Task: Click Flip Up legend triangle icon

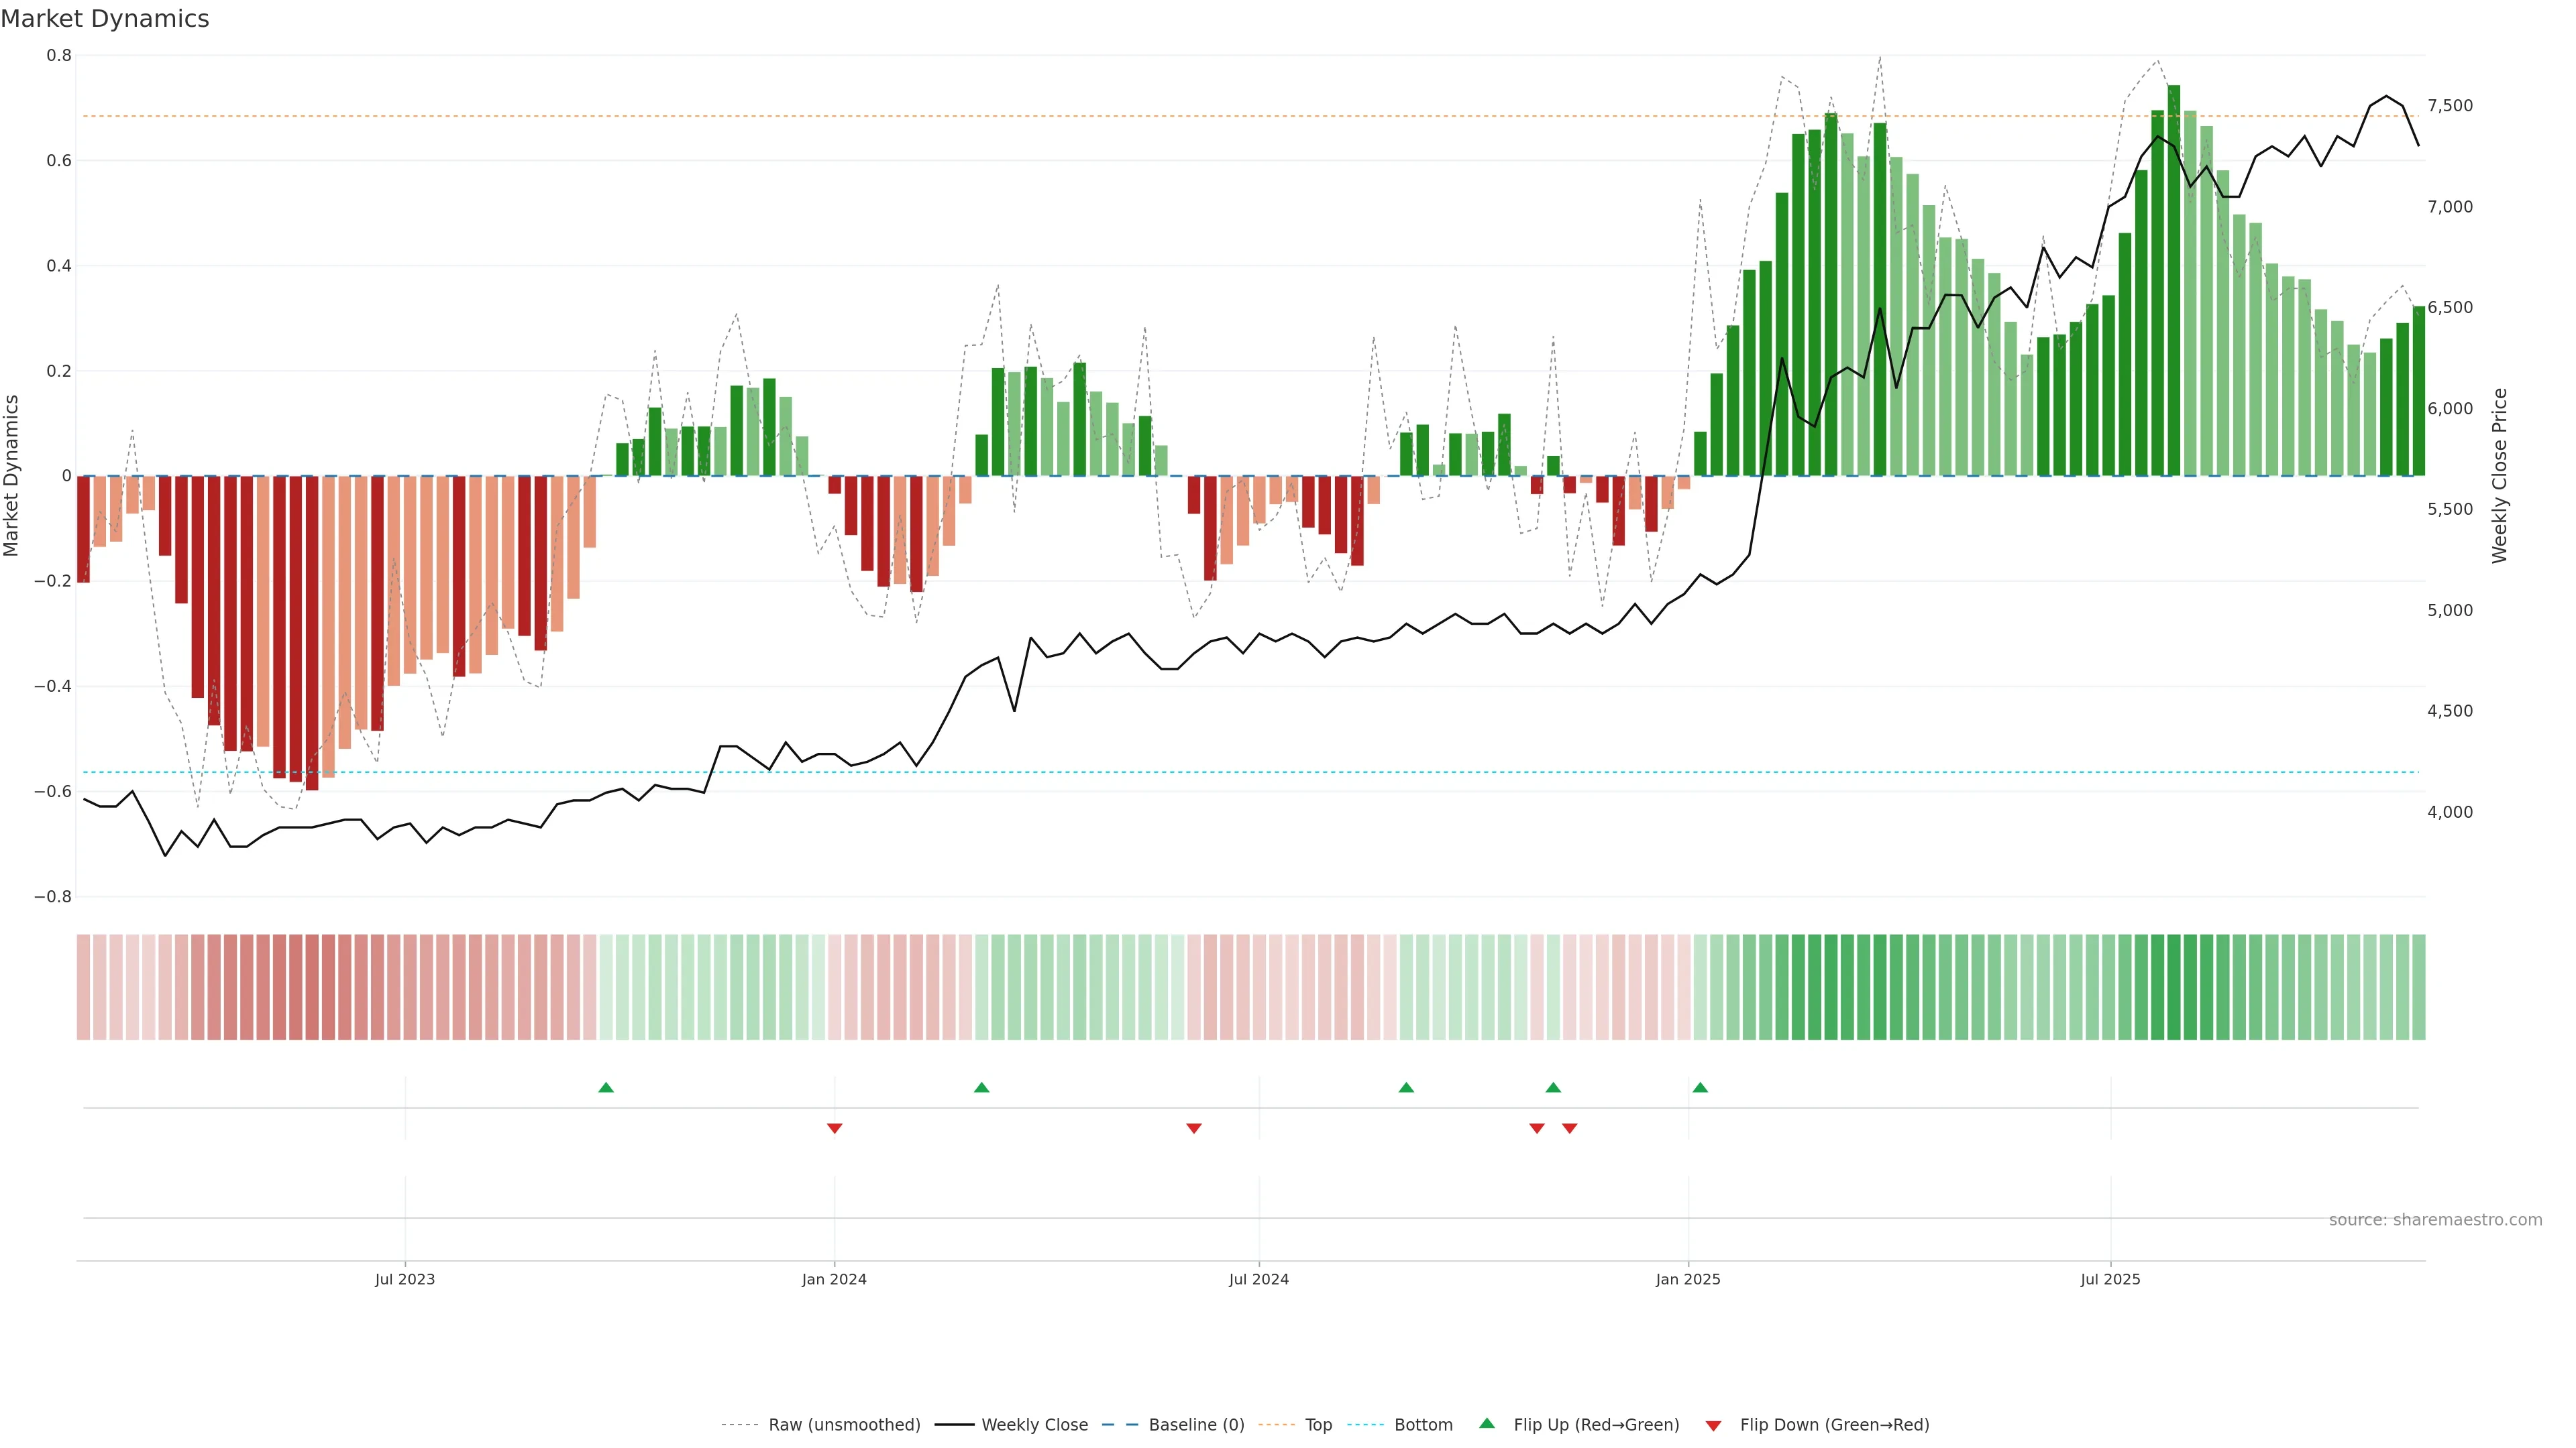Action: [x=1487, y=1423]
